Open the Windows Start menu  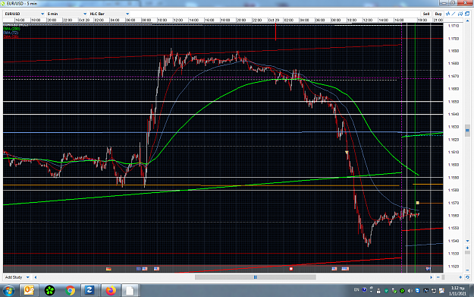(x=8, y=291)
